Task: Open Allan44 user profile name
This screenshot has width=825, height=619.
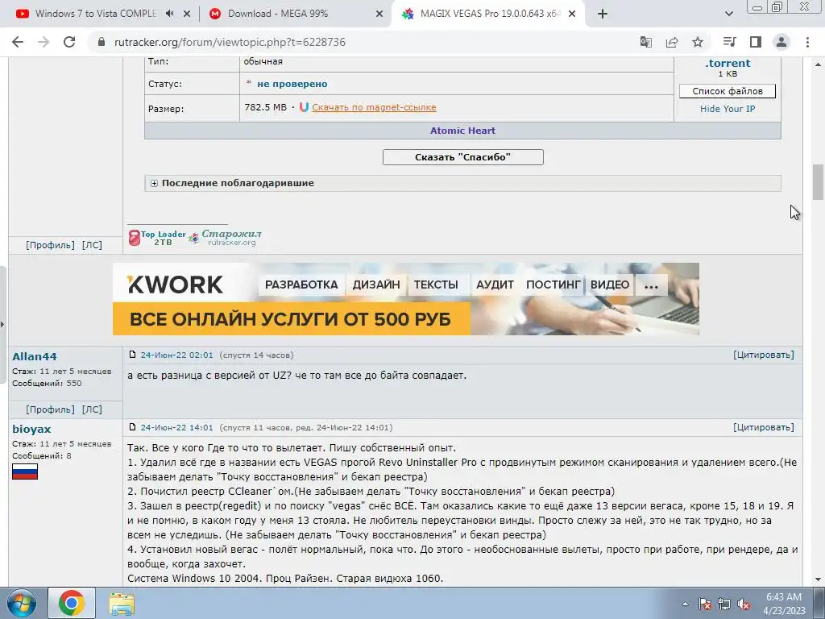Action: pyautogui.click(x=34, y=356)
